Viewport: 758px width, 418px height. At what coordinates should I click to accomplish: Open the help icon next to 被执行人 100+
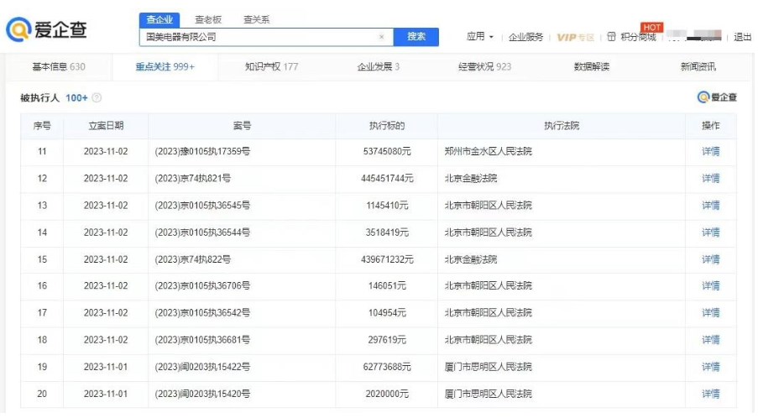[x=97, y=98]
